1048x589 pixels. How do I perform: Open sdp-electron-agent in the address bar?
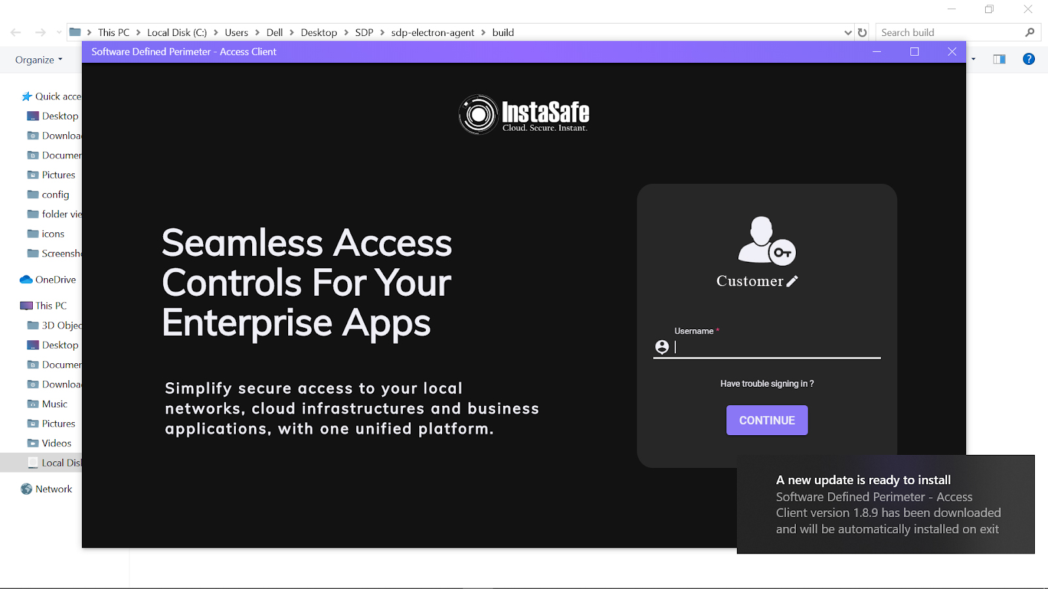pyautogui.click(x=432, y=32)
